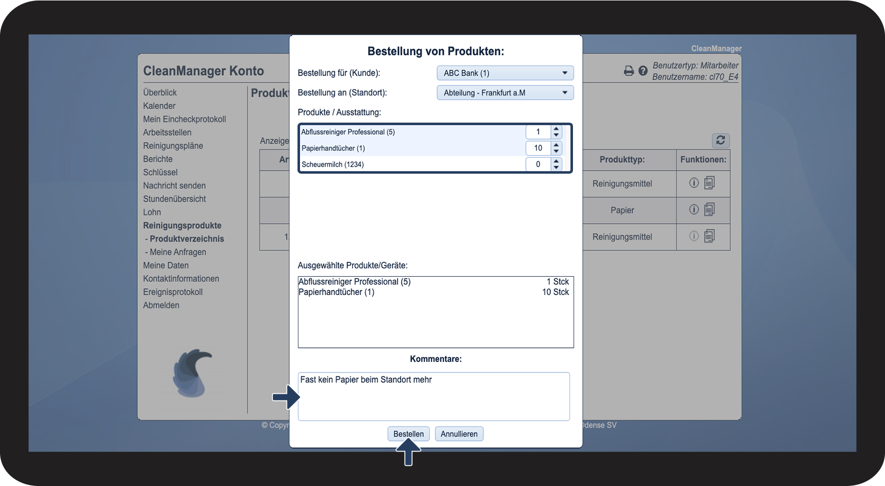Open info icon in the last Reinigungsmittel row
Screen dimensions: 885x486
pos(694,236)
